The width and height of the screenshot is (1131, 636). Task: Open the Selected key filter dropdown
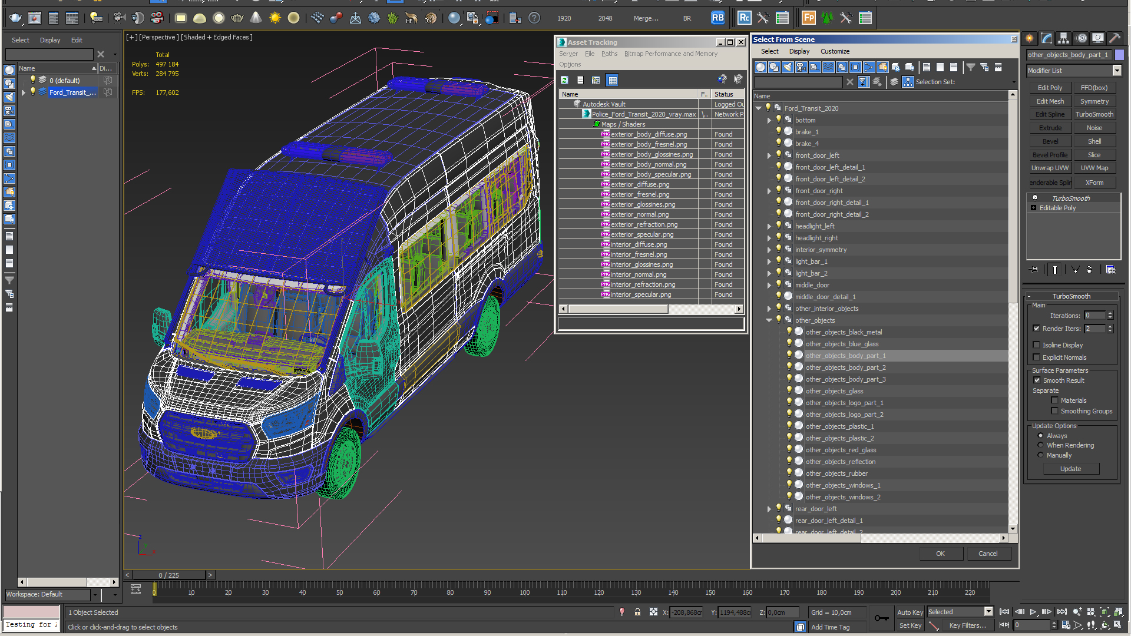click(x=988, y=612)
